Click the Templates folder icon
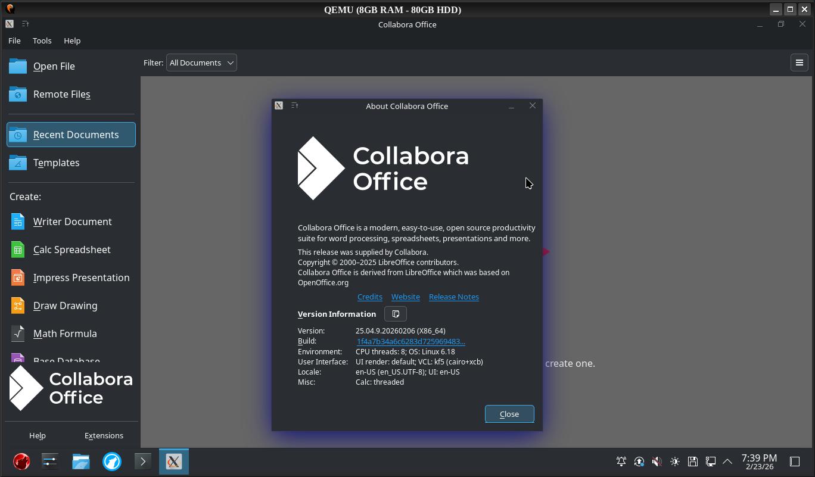This screenshot has width=815, height=477. coord(18,163)
